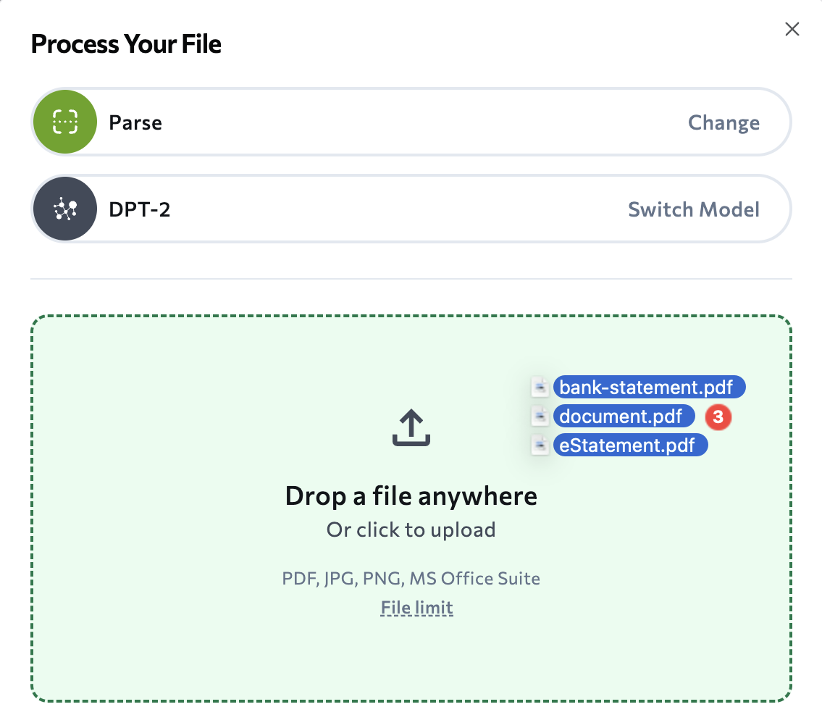Viewport: 822px width, 720px height.
Task: Click the DPT-2 model network icon
Action: point(64,208)
